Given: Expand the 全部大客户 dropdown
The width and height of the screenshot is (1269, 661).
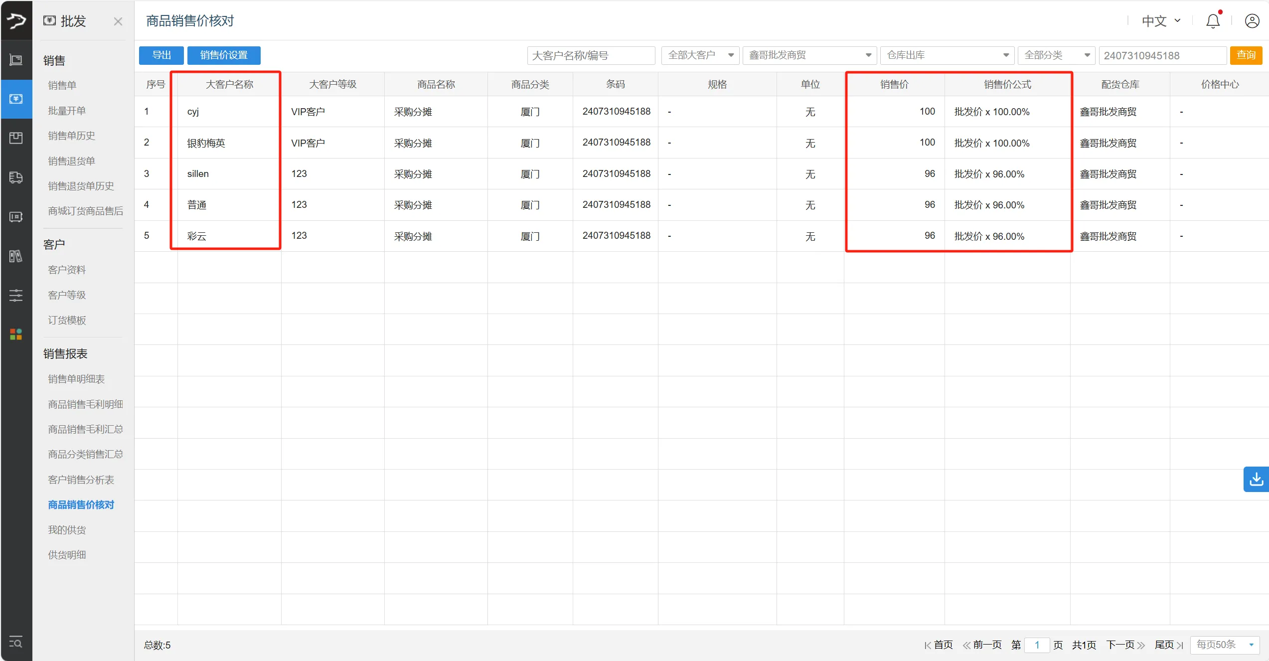Looking at the screenshot, I should (x=700, y=55).
